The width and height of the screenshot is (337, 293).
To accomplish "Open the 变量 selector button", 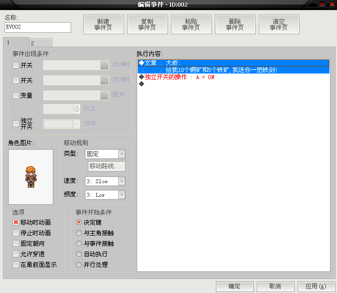I will click(x=104, y=95).
